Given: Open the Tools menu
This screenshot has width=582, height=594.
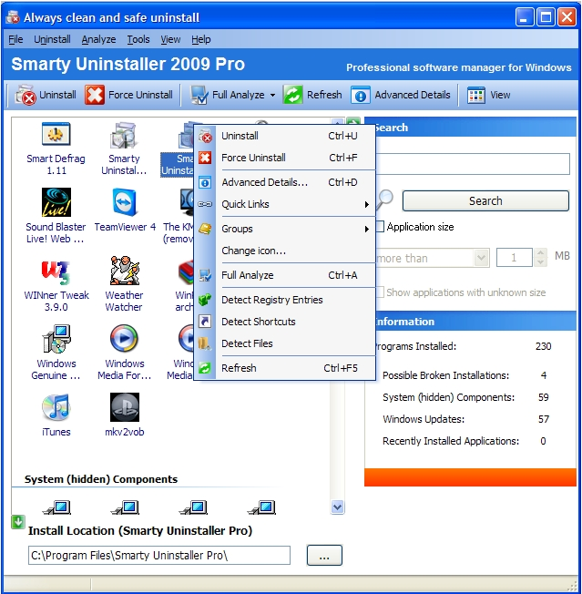Looking at the screenshot, I should tap(138, 39).
